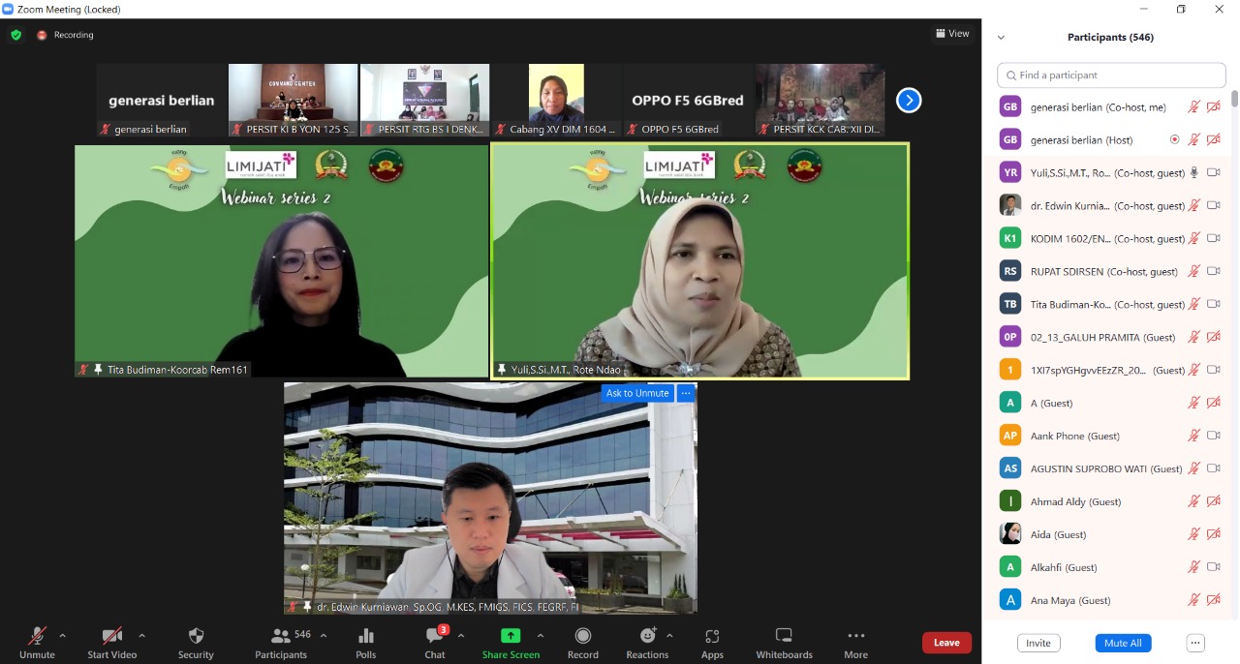Toggle Unmute microphone in bottom toolbar
Viewport: 1240px width, 664px height.
pyautogui.click(x=37, y=637)
